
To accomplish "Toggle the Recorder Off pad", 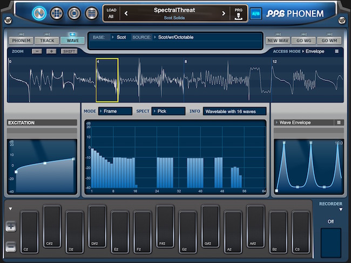I will pyautogui.click(x=330, y=242).
